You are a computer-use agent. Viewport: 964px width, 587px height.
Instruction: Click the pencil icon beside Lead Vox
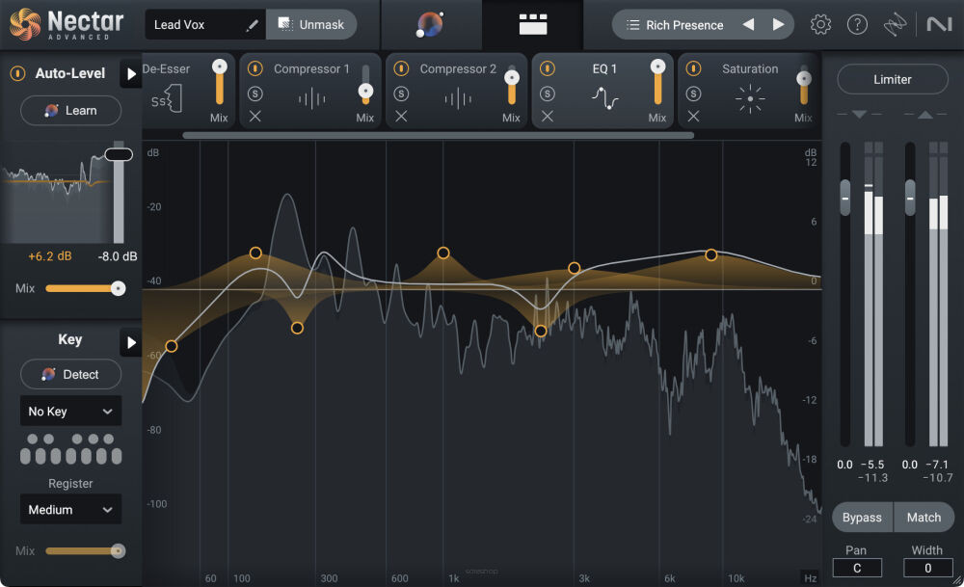(x=253, y=25)
